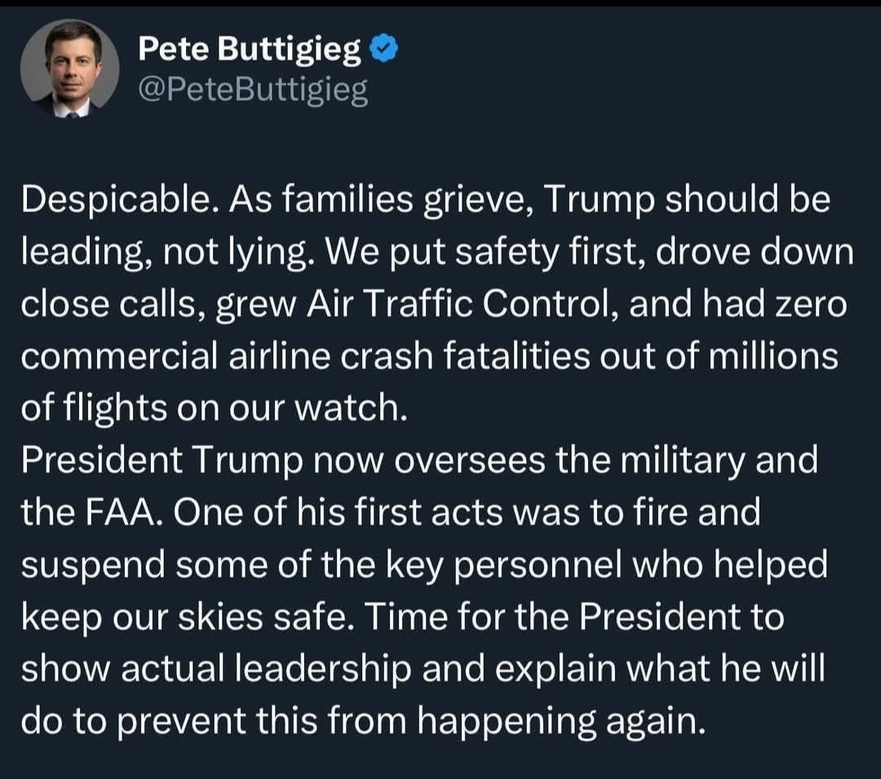Click the word "military" in the tweet
This screenshot has width=881, height=779.
coord(682,460)
